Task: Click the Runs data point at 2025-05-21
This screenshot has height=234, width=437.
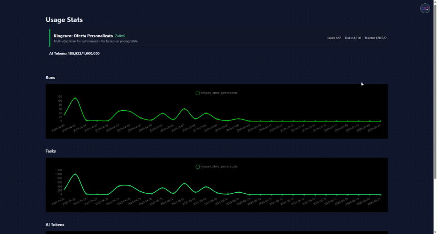Action: (x=380, y=121)
